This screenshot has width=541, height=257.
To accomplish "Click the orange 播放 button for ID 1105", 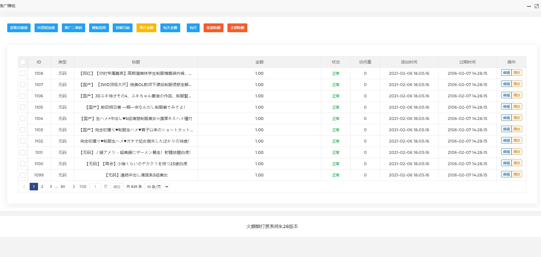I will (x=517, y=107).
